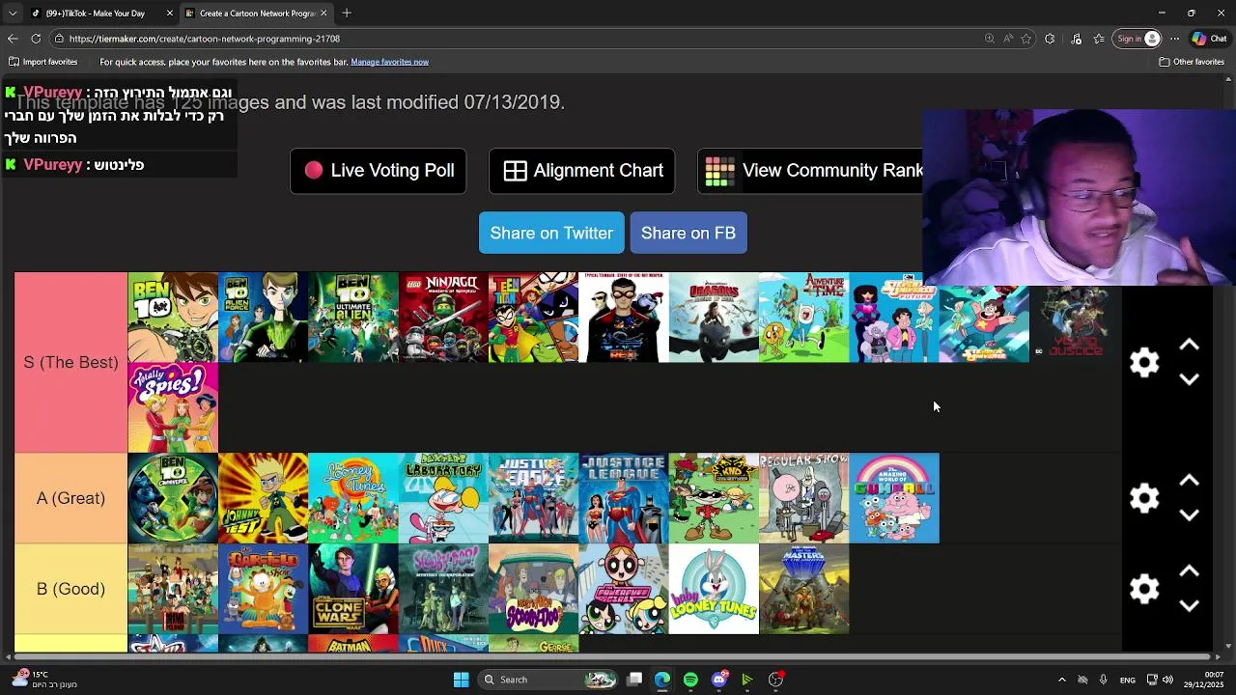This screenshot has height=695, width=1236.
Task: Share on Twitter
Action: (551, 233)
